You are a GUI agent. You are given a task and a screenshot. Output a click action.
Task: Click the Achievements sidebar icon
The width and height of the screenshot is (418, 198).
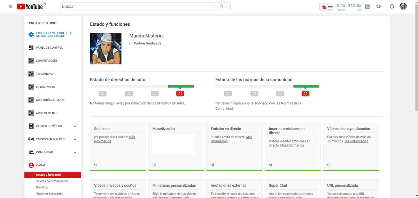pyautogui.click(x=31, y=113)
